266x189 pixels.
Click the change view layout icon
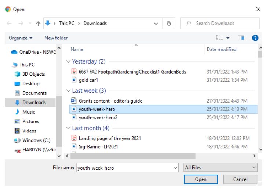[x=219, y=38]
